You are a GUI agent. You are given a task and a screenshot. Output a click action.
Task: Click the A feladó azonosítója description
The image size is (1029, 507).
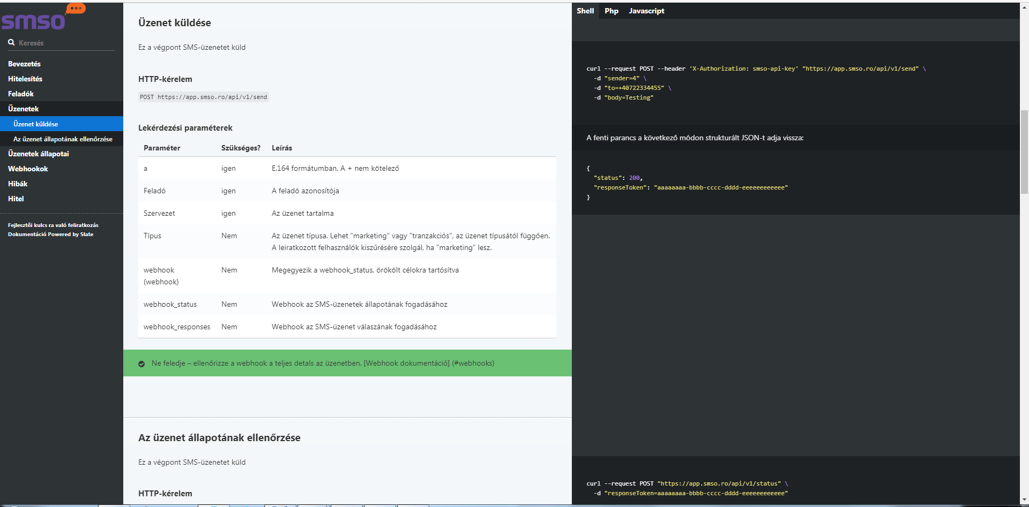point(305,191)
